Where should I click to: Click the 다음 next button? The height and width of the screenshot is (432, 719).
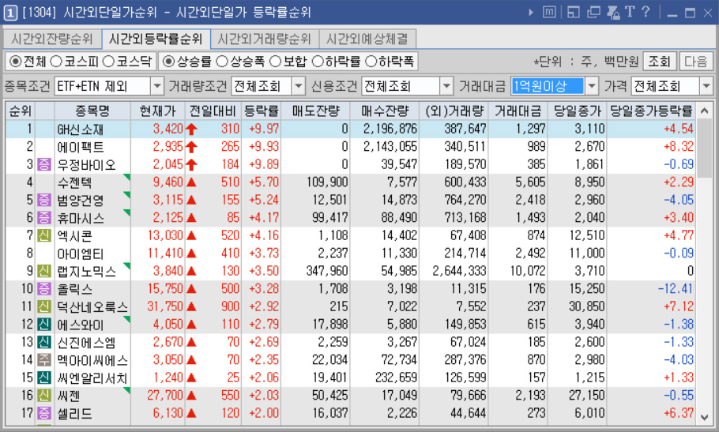(x=696, y=61)
